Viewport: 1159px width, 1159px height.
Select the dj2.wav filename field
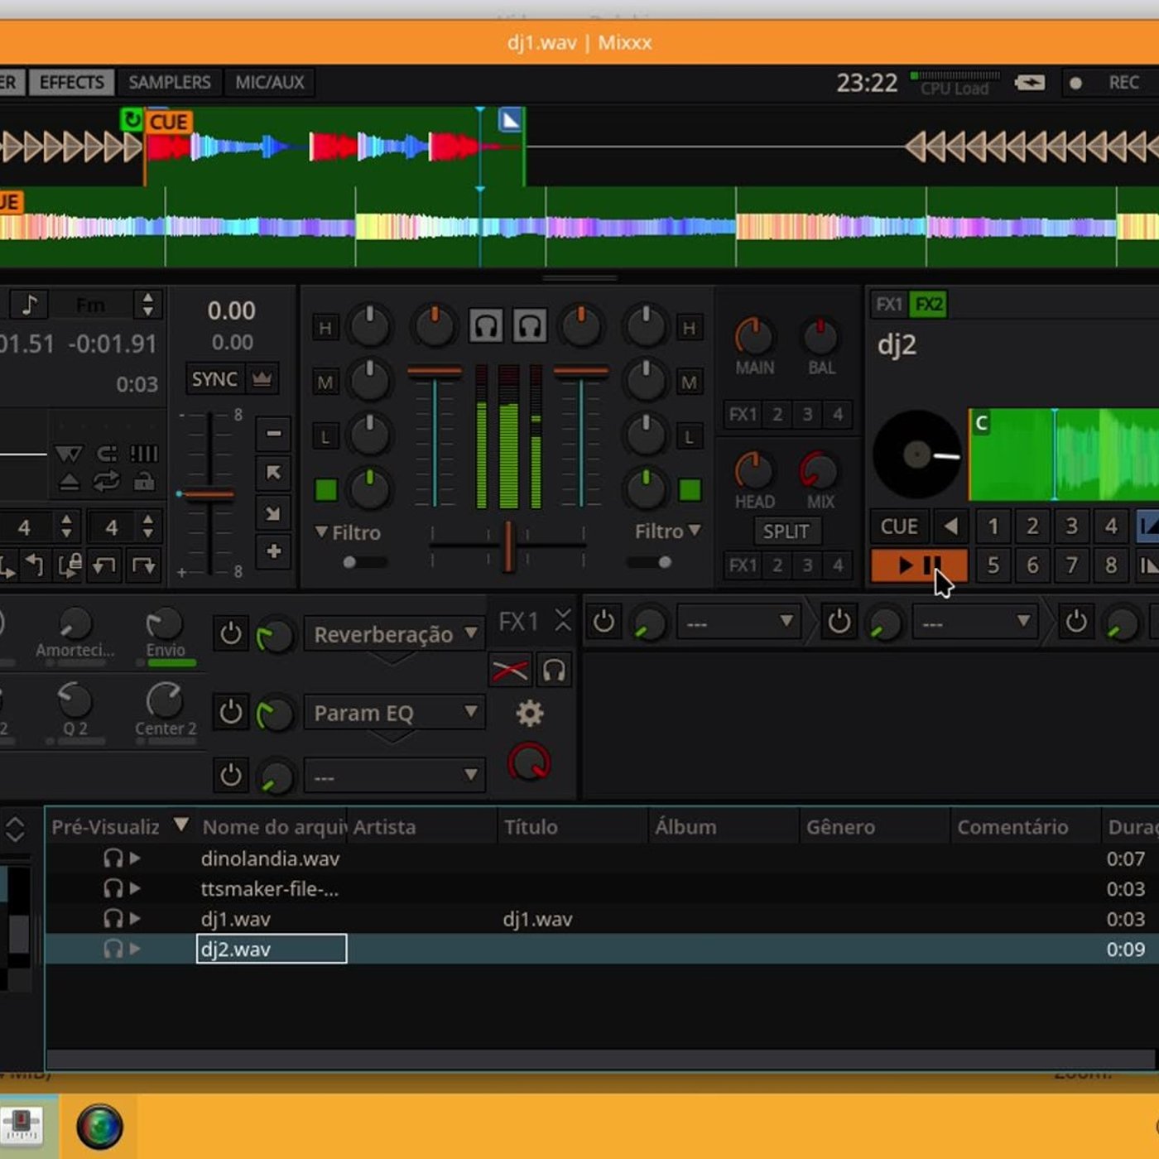[272, 949]
